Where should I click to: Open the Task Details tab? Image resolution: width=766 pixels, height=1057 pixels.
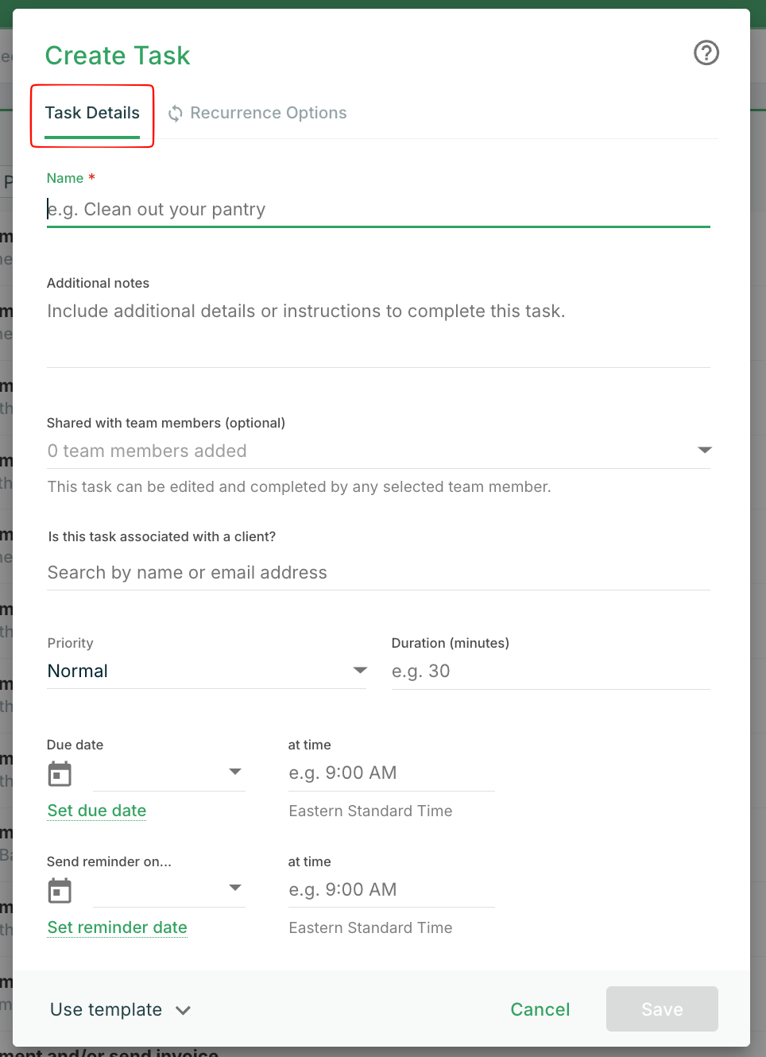pyautogui.click(x=92, y=114)
